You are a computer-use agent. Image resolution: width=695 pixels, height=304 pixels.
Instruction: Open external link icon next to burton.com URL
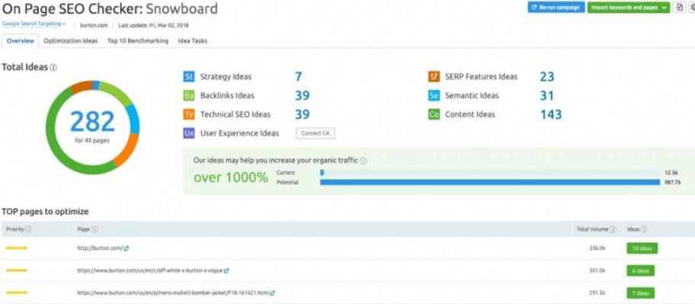127,248
